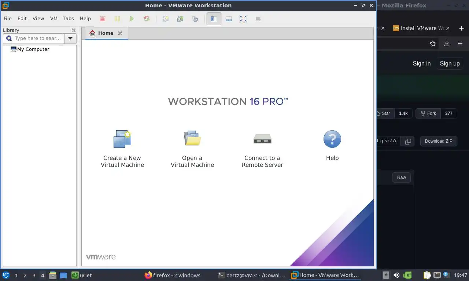Click the copy URL icon in Firefox

coord(408,141)
